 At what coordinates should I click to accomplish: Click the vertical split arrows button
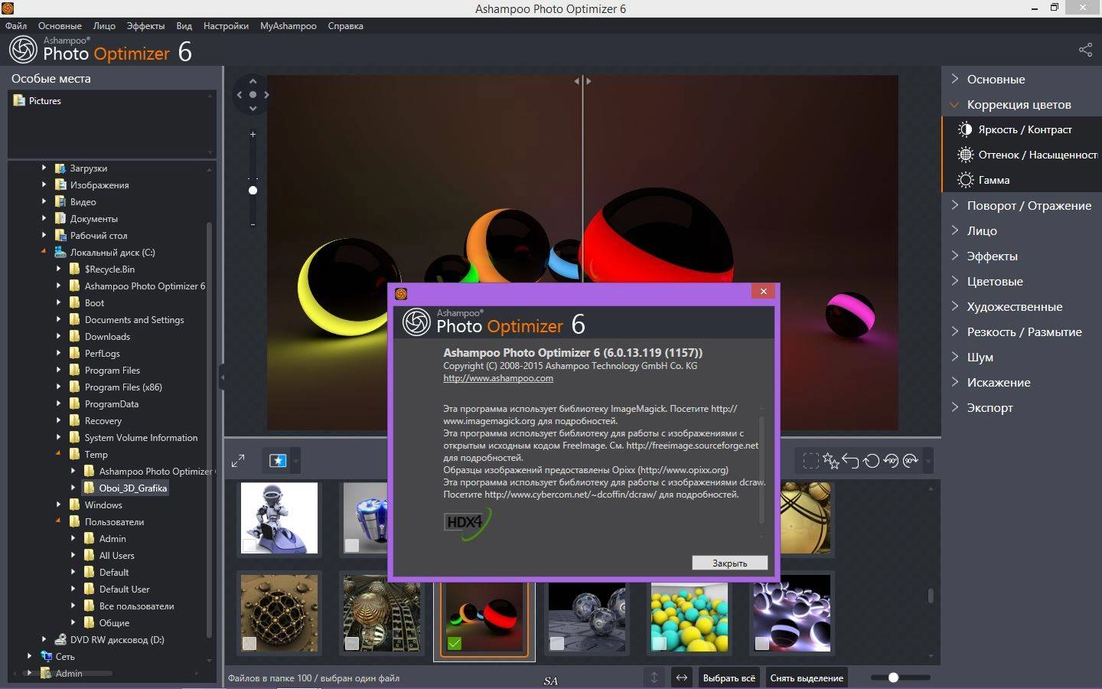(x=654, y=678)
